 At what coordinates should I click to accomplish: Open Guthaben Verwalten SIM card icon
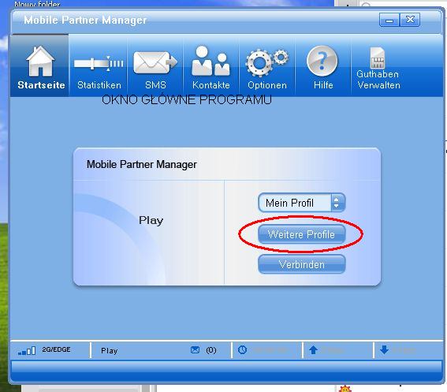(x=378, y=58)
